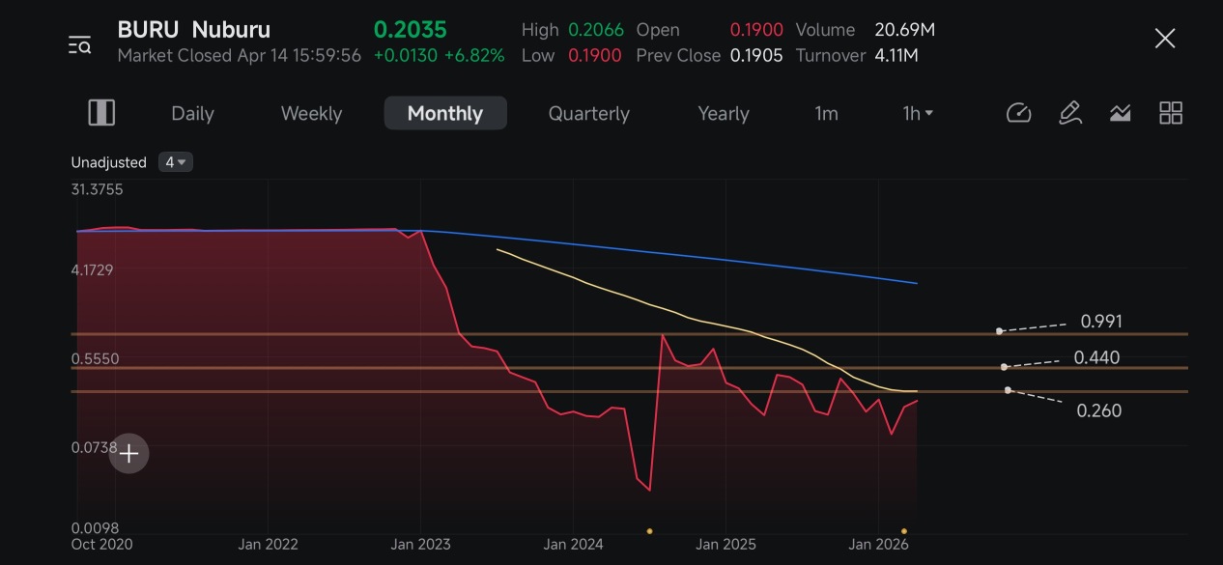
Task: Select the 0.991 price level label
Action: tap(1101, 321)
